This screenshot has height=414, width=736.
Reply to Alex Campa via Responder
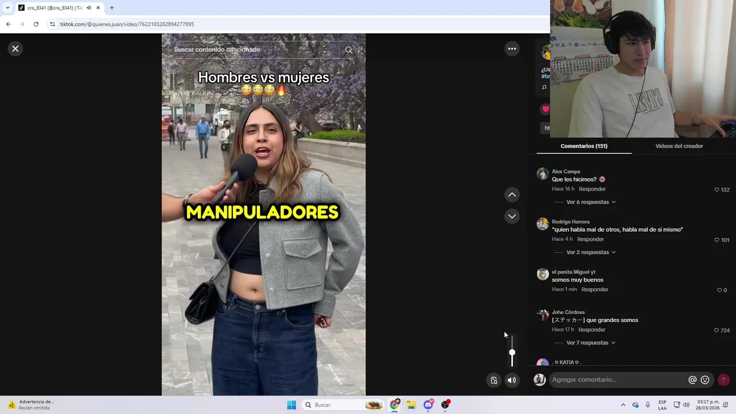click(592, 189)
